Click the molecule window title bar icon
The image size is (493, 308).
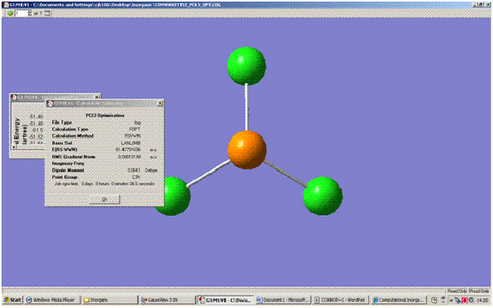[x=5, y=5]
